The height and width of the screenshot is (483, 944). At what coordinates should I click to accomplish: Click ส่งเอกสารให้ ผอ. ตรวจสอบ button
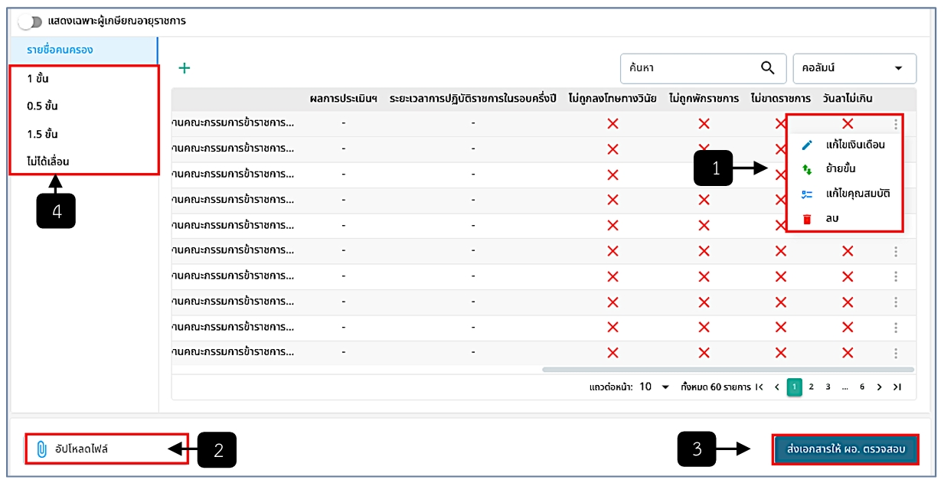pyautogui.click(x=845, y=450)
